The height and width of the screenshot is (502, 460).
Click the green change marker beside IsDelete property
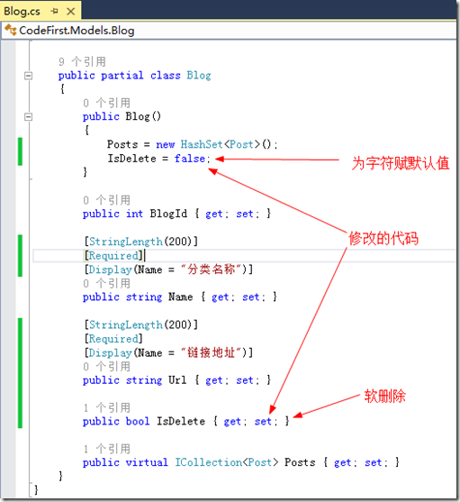pos(20,373)
